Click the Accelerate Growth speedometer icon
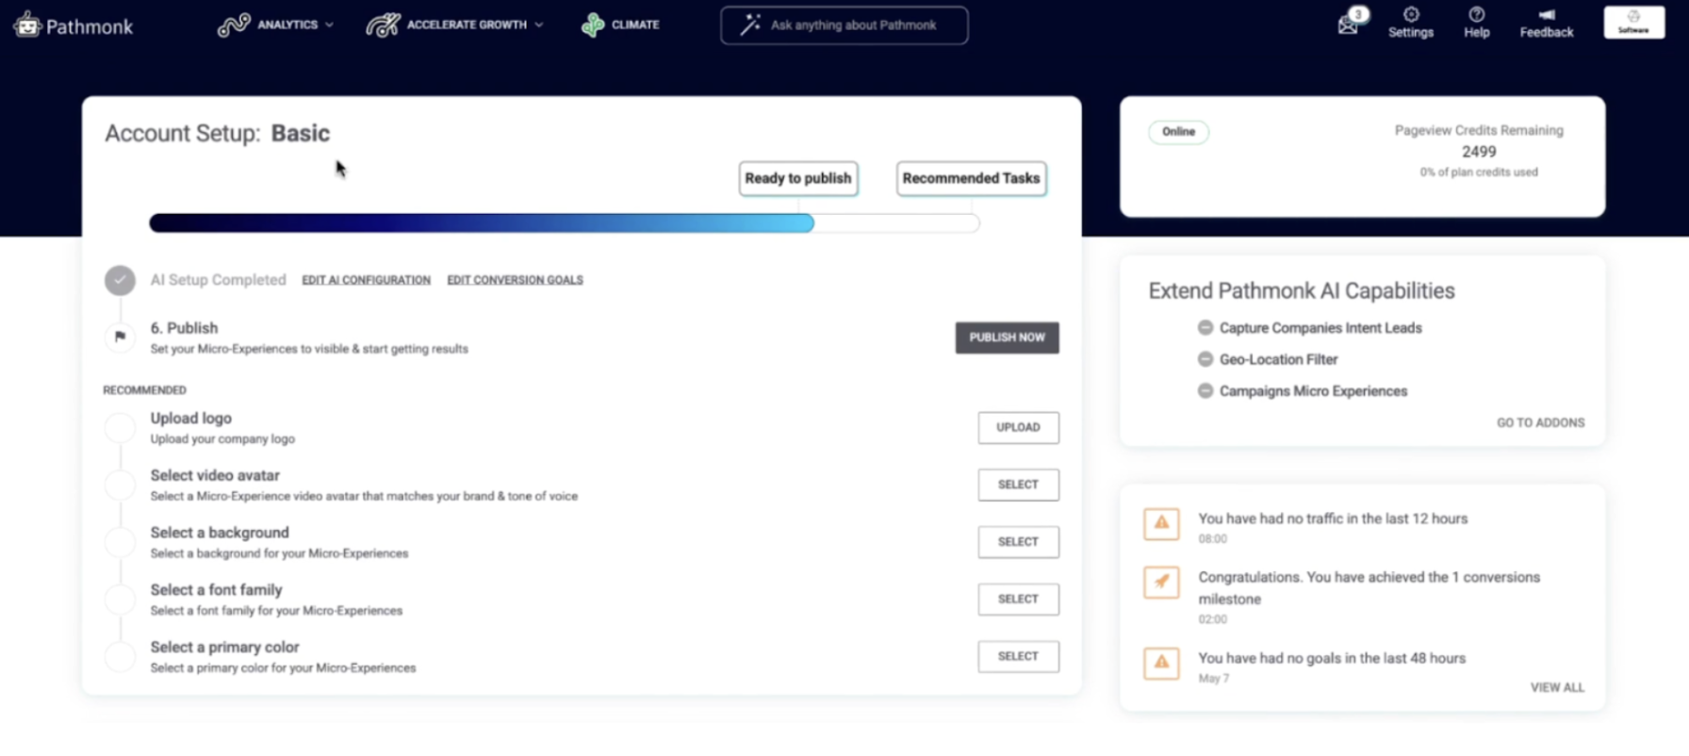The width and height of the screenshot is (1689, 756). (x=383, y=25)
